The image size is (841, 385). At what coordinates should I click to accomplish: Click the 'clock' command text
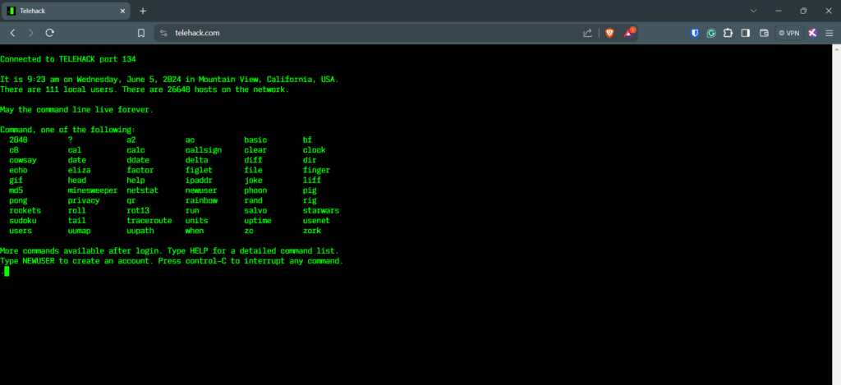[314, 150]
